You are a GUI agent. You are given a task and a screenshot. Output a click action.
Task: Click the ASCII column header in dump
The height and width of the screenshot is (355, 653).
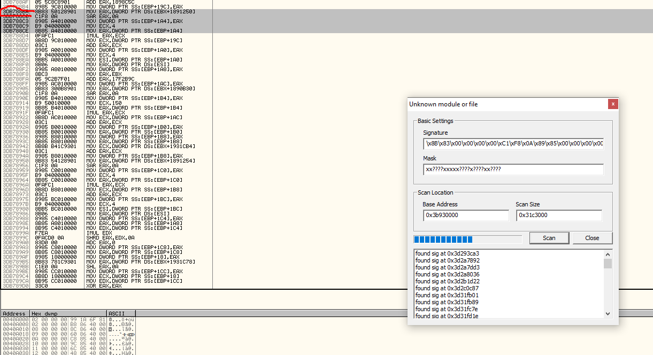121,313
